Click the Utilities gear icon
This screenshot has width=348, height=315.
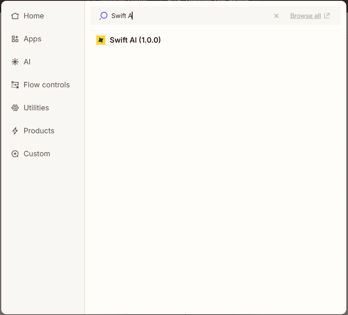point(15,108)
